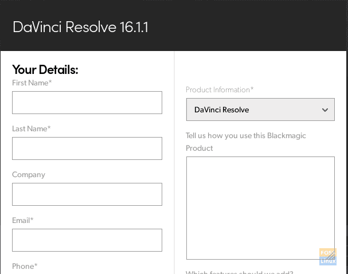Click the Product Information* label
This screenshot has width=348, height=274.
coord(220,90)
